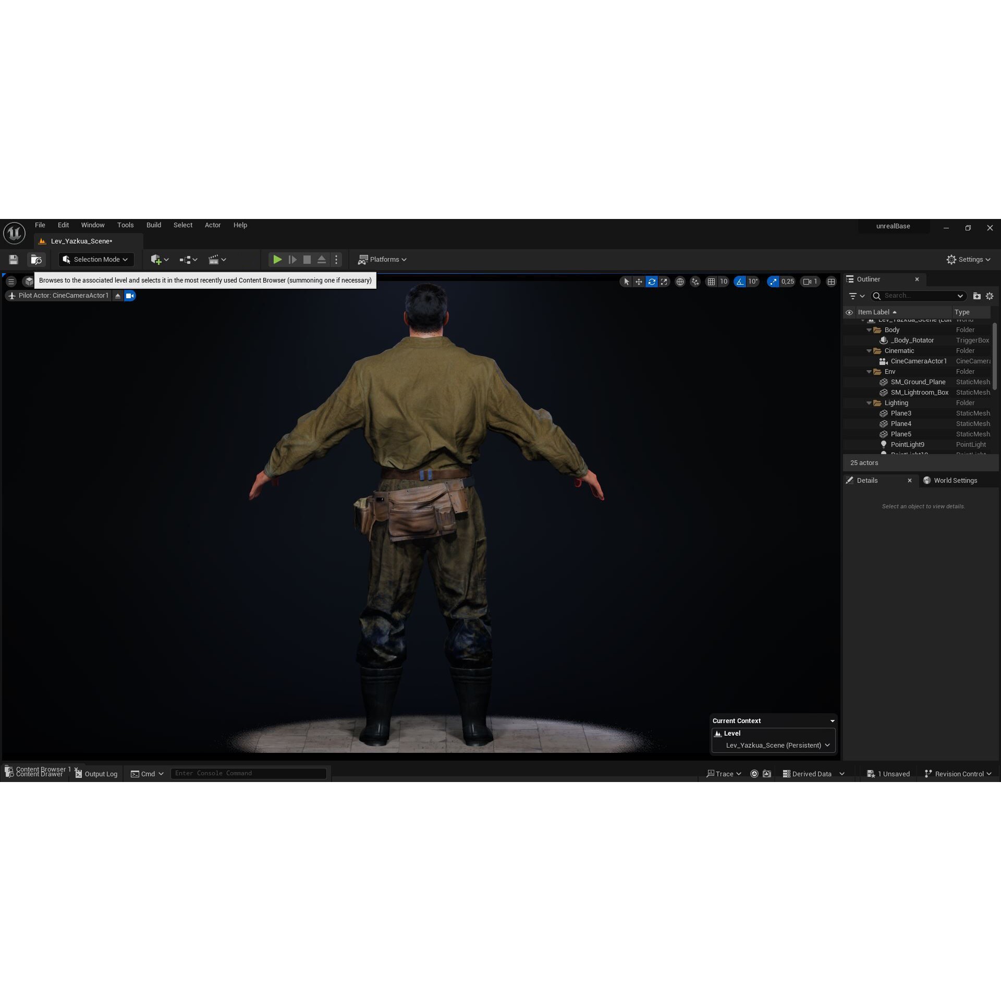1001x1001 pixels.
Task: Click the Pilot Actor CineCameraActor1 label
Action: point(58,296)
